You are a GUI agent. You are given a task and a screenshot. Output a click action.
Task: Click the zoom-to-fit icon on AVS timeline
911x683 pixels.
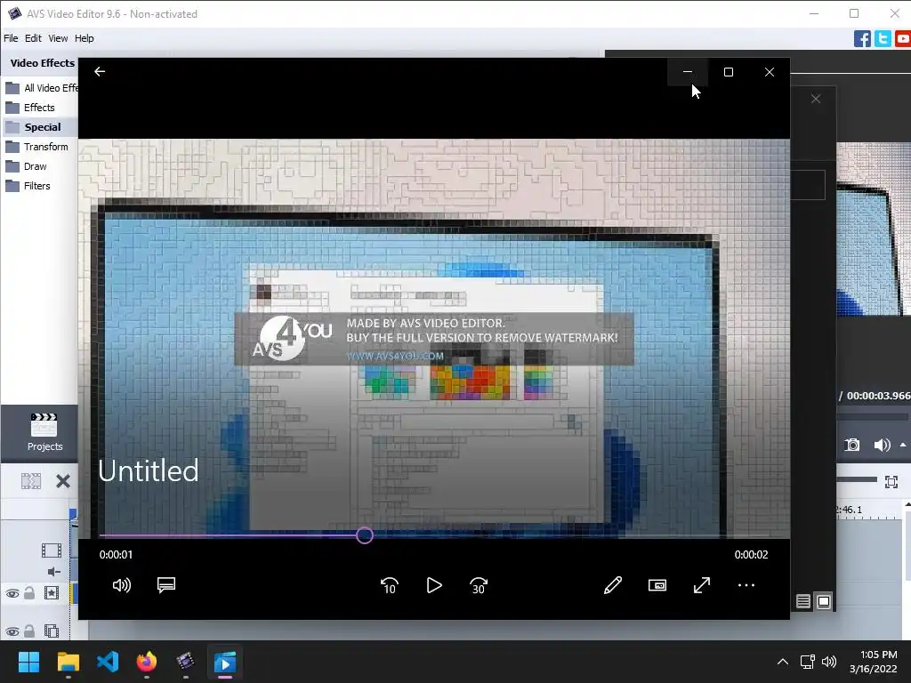click(x=891, y=481)
